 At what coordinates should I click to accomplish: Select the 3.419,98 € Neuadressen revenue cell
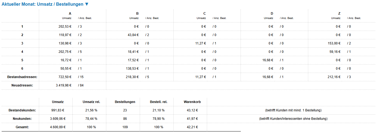click(63, 85)
